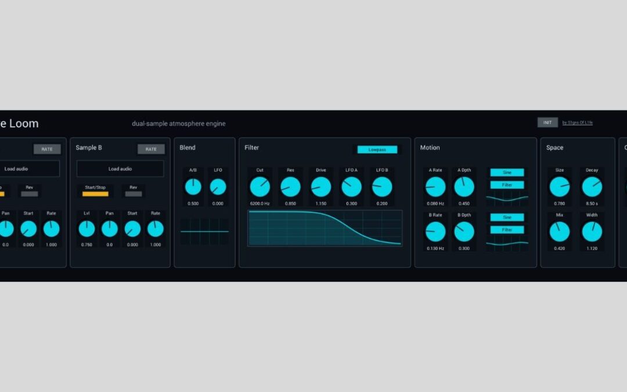Click the INIT preset button

(x=547, y=123)
